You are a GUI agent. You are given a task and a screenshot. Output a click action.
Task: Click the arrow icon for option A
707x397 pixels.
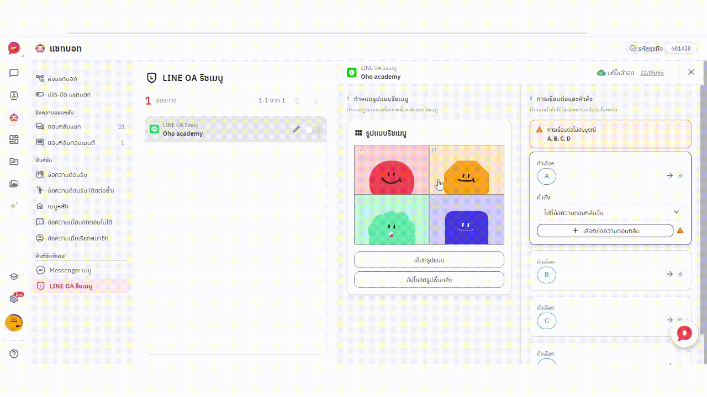[670, 176]
